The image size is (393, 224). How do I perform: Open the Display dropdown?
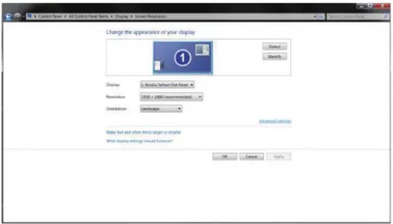pyautogui.click(x=167, y=85)
